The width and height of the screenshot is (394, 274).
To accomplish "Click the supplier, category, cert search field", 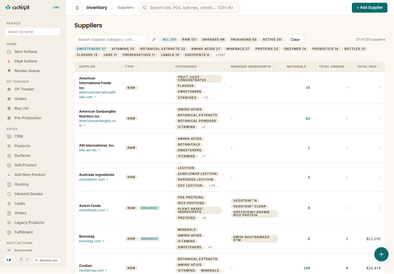I will click(x=110, y=39).
